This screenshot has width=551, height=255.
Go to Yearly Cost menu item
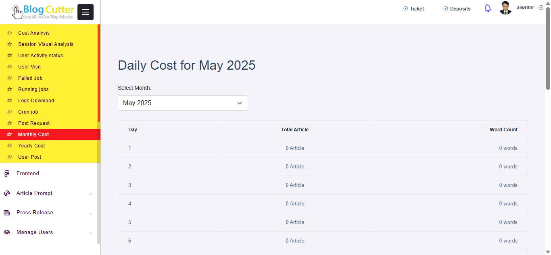31,146
